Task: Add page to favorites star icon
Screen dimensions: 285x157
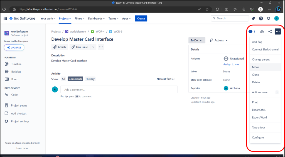Action: tap(207, 9)
